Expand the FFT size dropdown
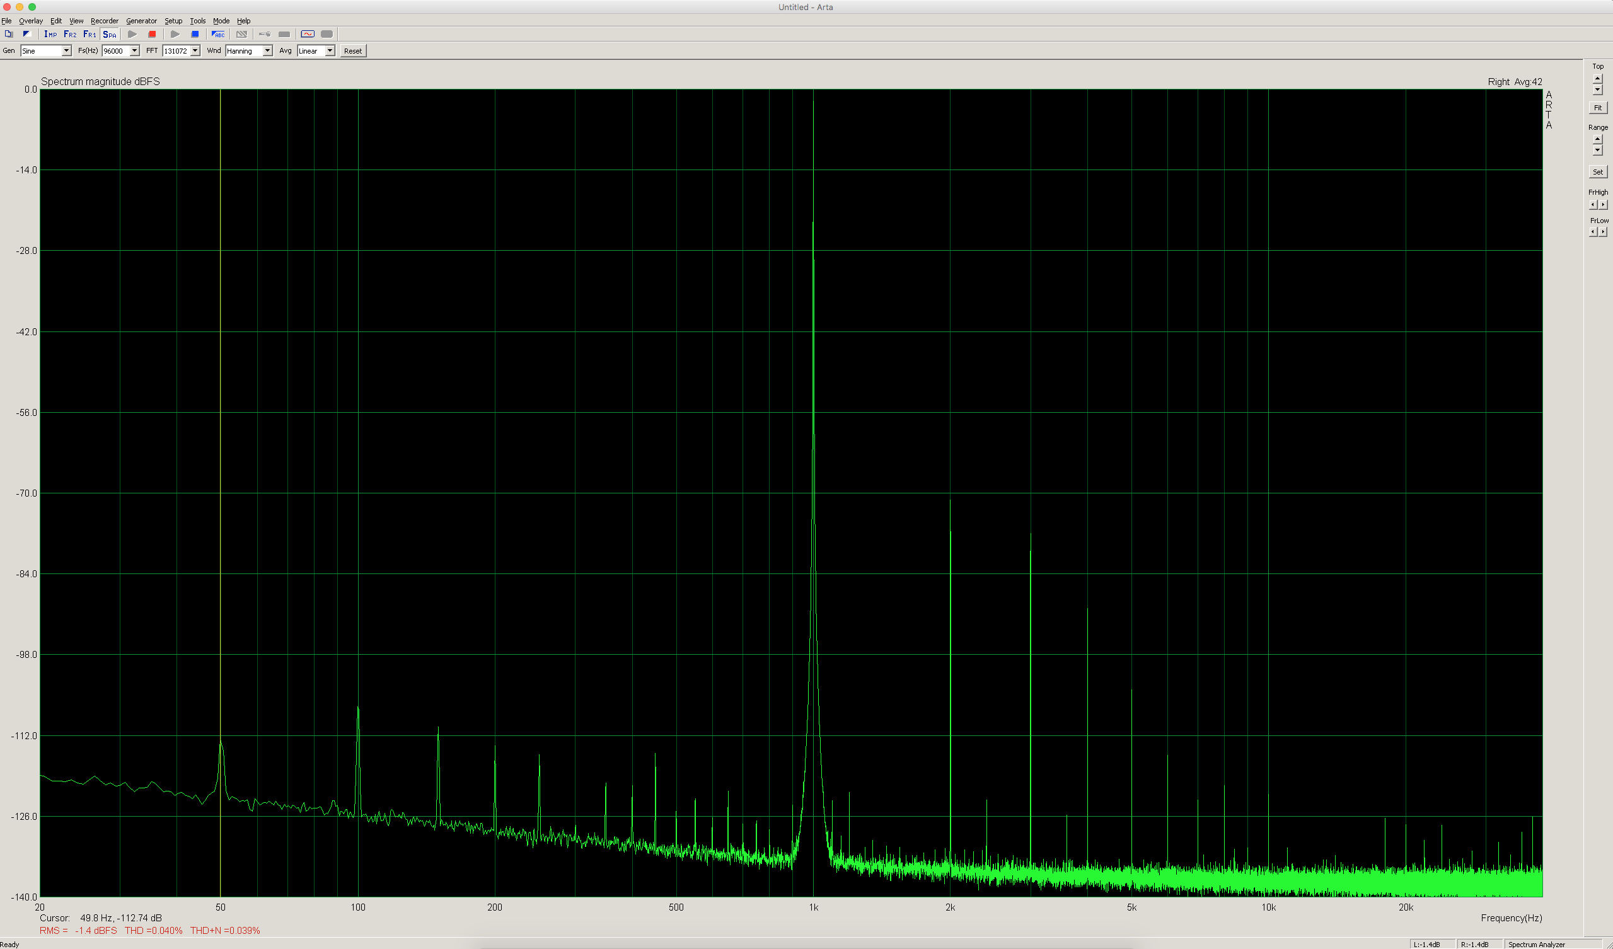The image size is (1613, 949). pos(195,51)
